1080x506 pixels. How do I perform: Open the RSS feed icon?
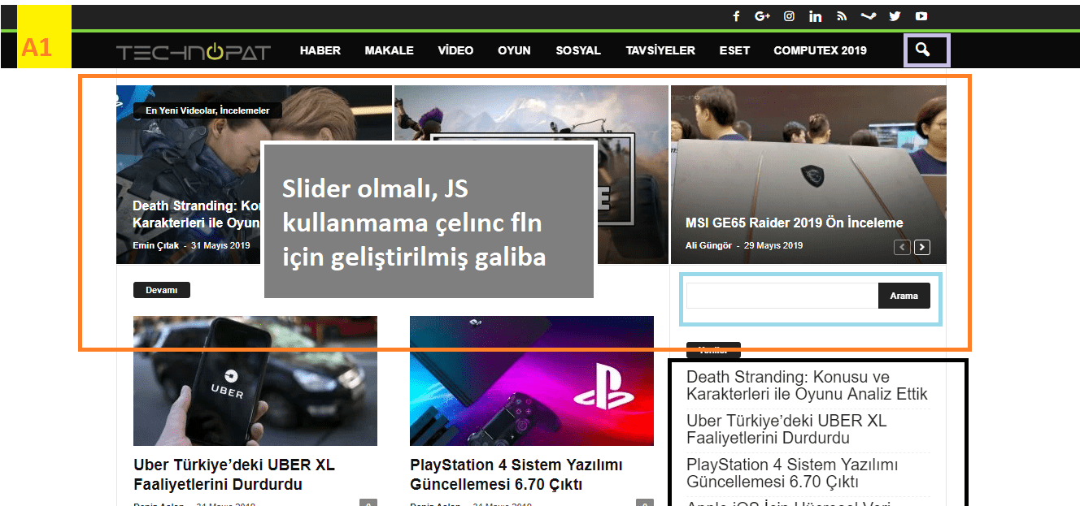842,16
